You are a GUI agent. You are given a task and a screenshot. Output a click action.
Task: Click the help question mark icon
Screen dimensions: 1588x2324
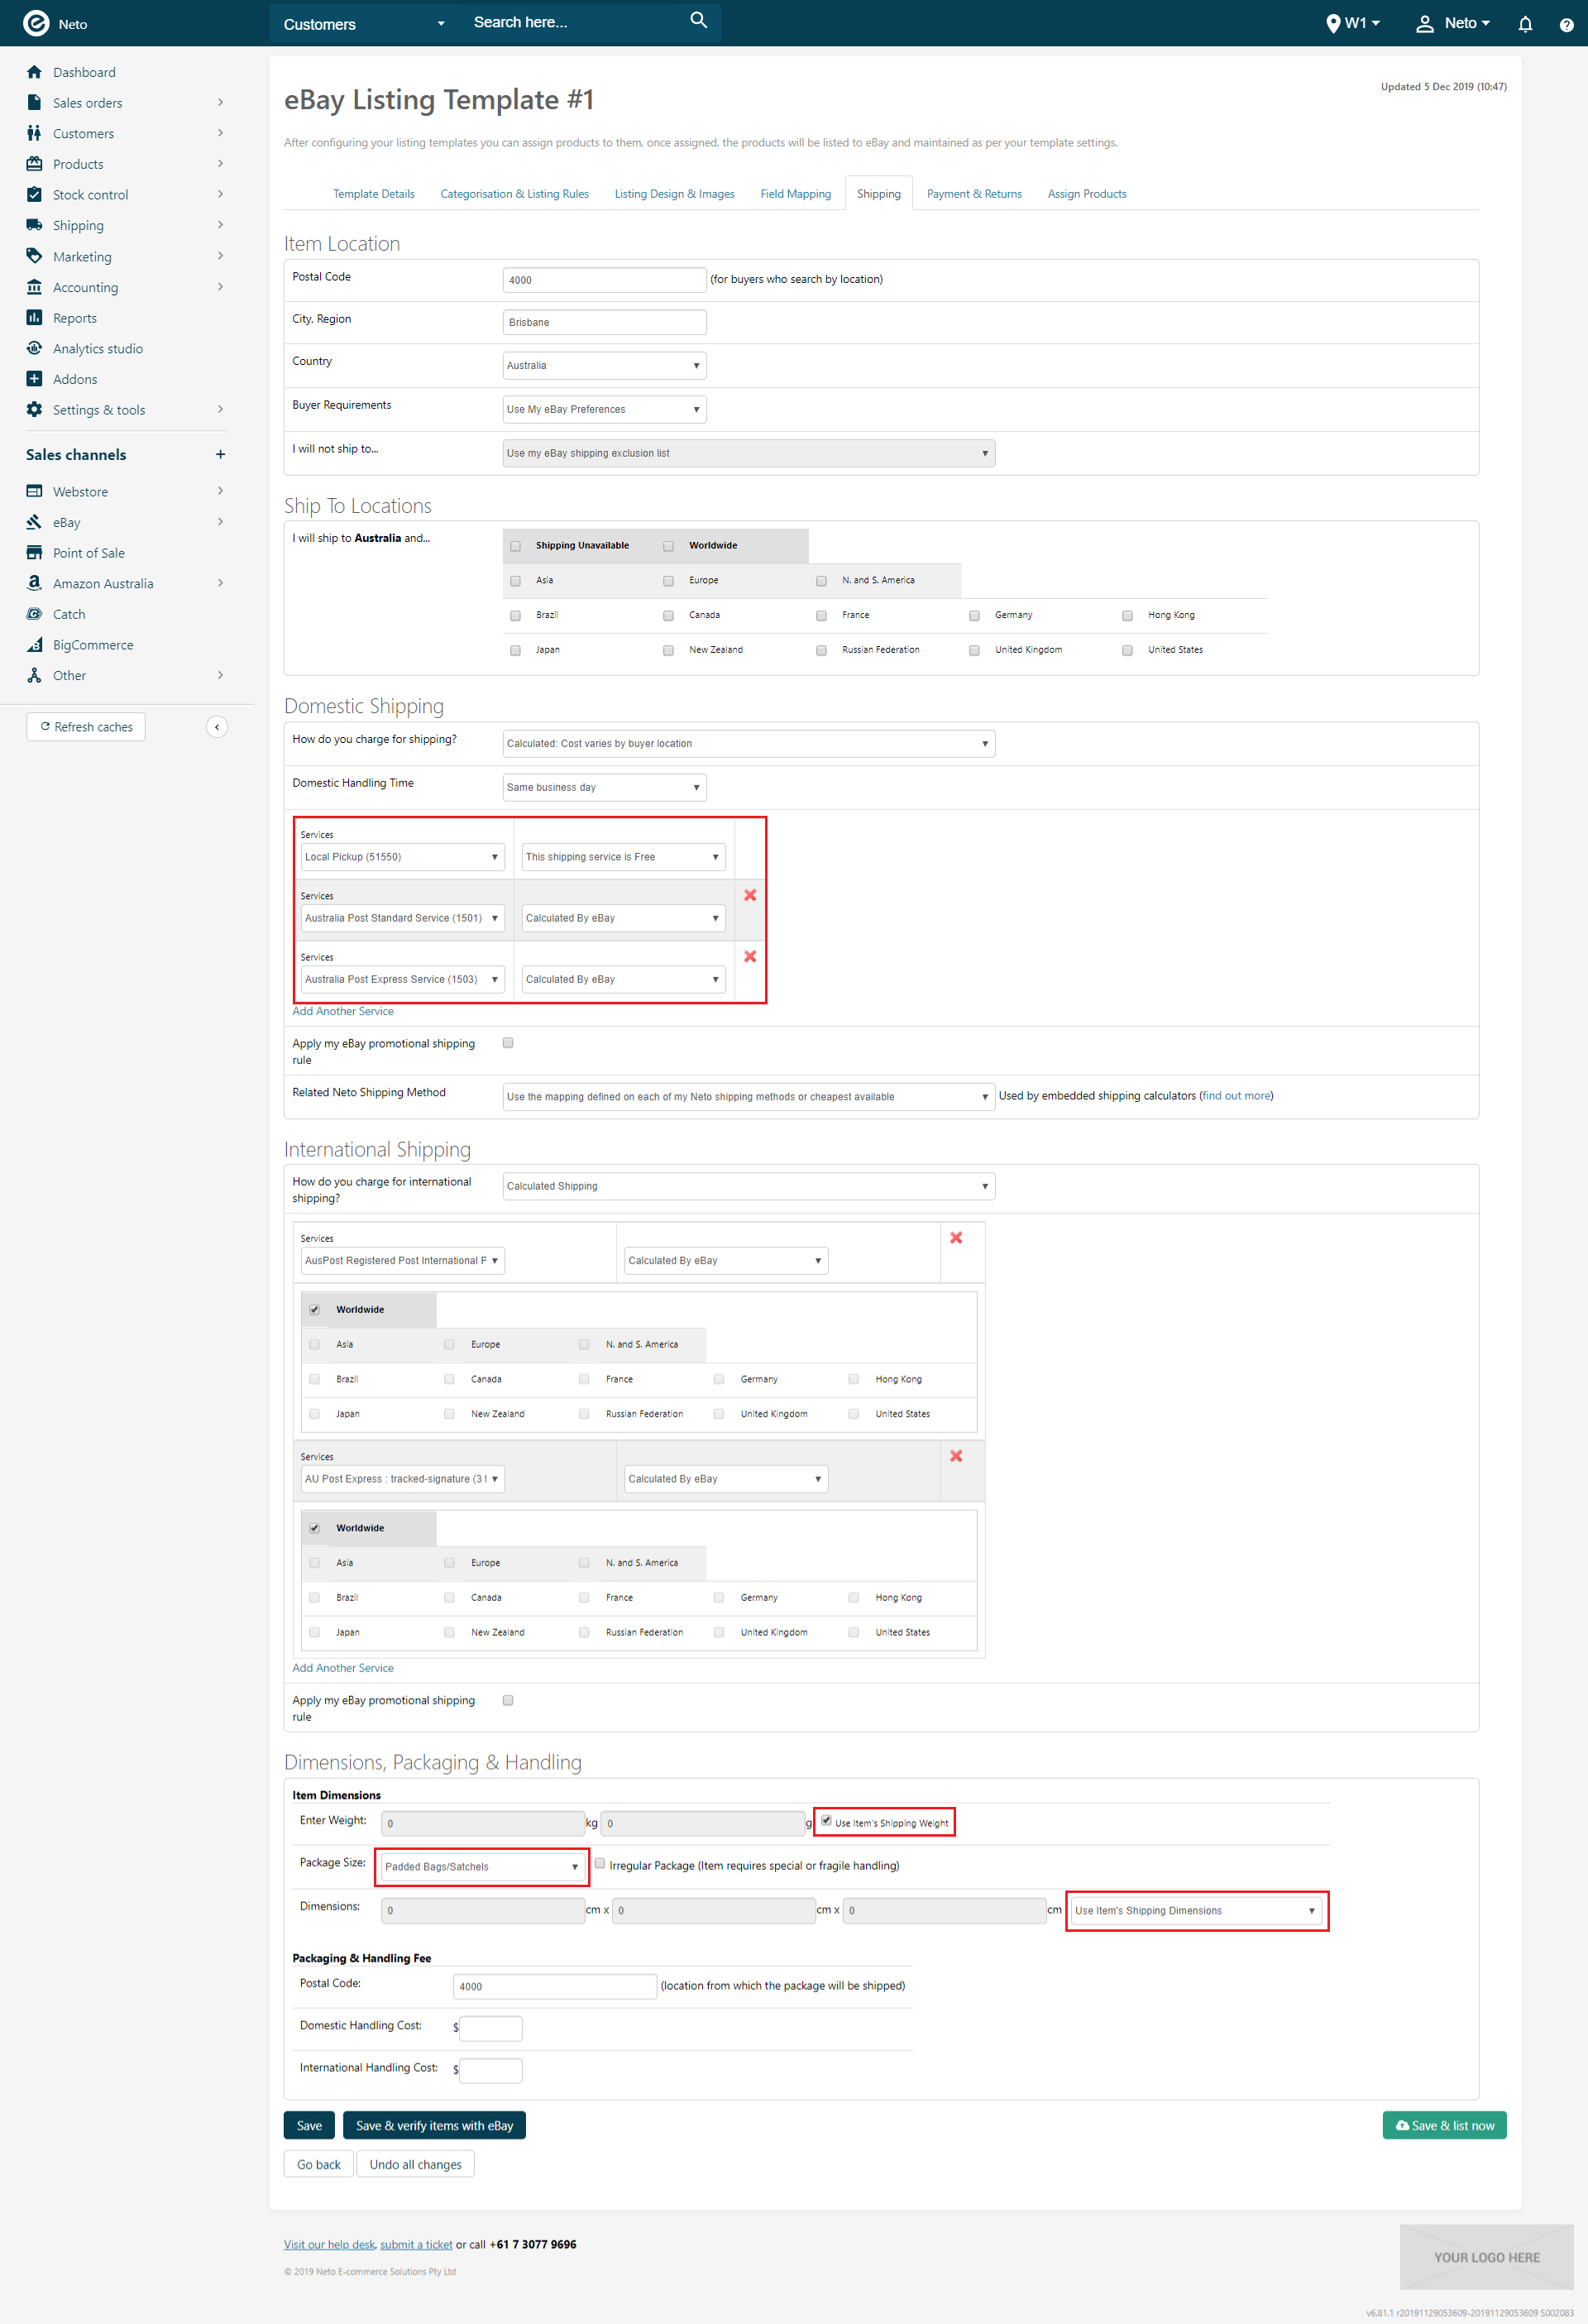point(1565,25)
